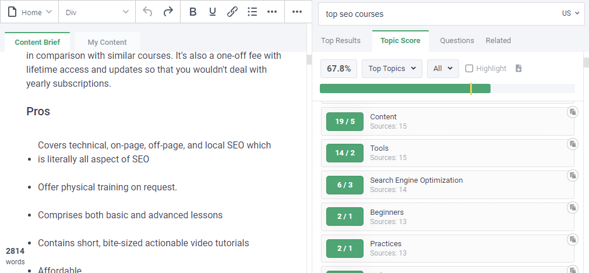Copy the Content topic with its icon
This screenshot has width=589, height=273.
tap(573, 112)
